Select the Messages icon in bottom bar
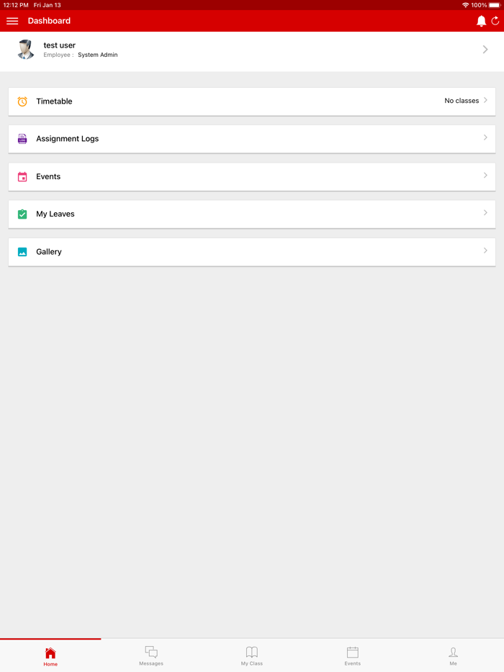Image resolution: width=504 pixels, height=672 pixels. (x=150, y=652)
